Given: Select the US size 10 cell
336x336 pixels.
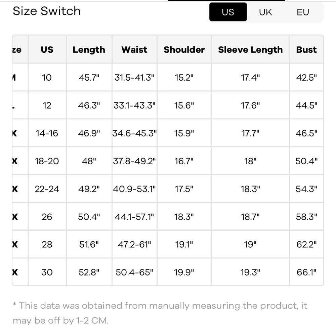Looking at the screenshot, I should [x=47, y=78].
